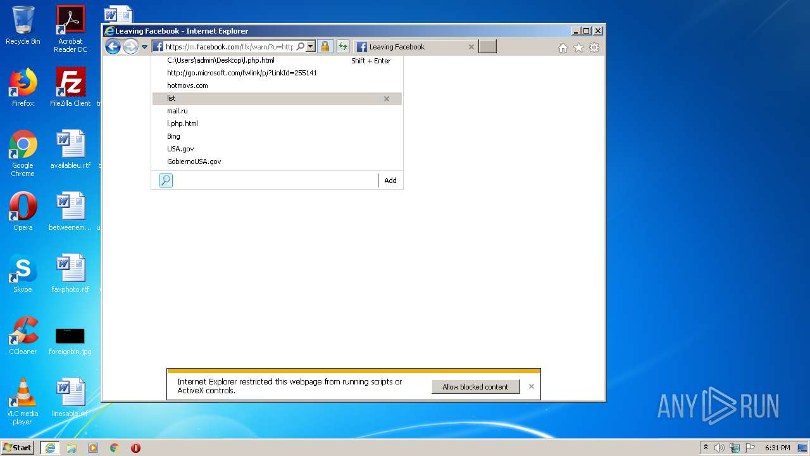Click the address bar URL field

click(229, 47)
